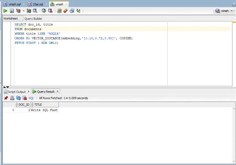The height and width of the screenshot is (165, 236).
Task: Select the vinish worksheet tab
Action: (x=59, y=4)
